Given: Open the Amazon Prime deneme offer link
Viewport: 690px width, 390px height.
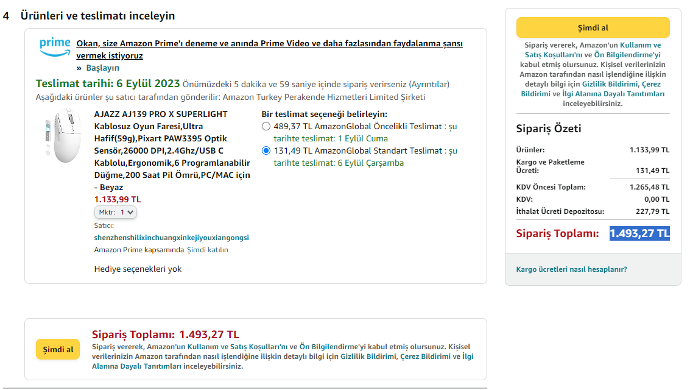Looking at the screenshot, I should point(269,49).
